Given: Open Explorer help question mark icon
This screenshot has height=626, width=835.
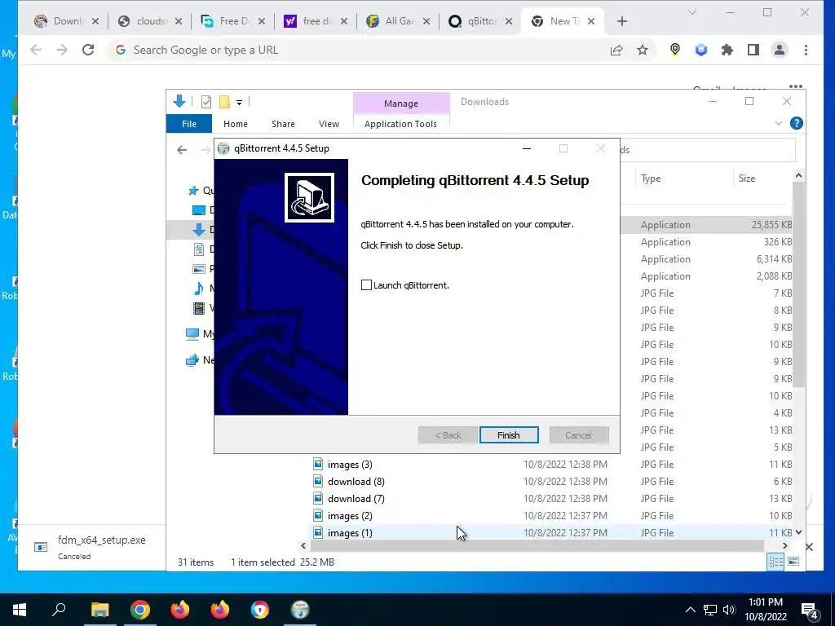Looking at the screenshot, I should coord(796,124).
